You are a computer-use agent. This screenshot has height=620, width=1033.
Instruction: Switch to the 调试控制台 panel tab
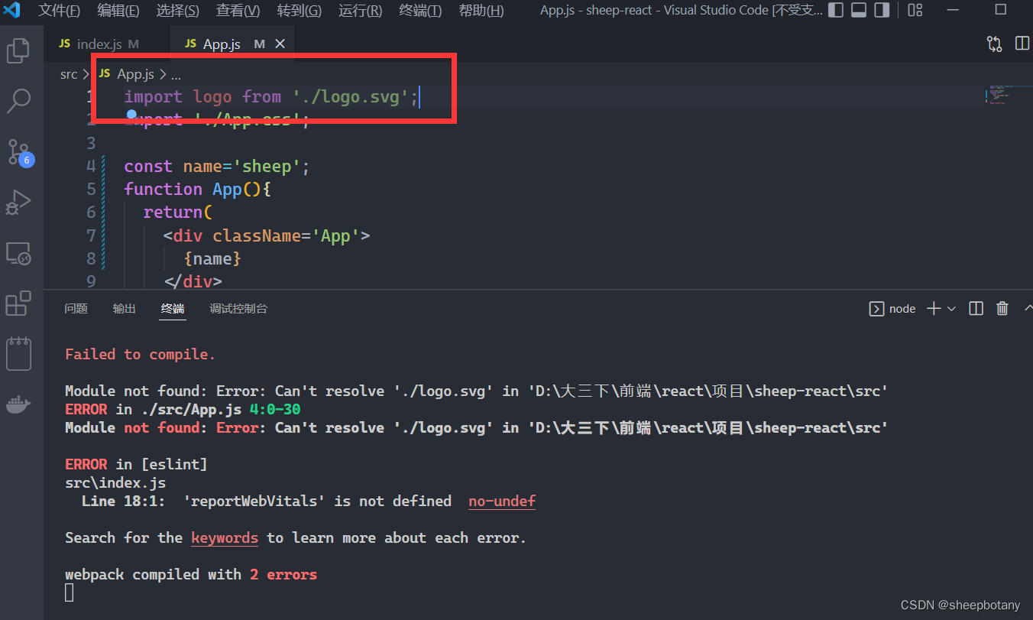click(238, 308)
